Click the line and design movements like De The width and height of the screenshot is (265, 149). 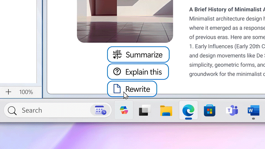pos(227,56)
